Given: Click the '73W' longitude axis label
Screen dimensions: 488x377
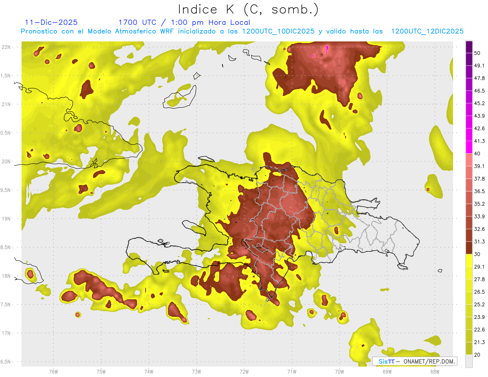Looking at the screenshot, I should click(196, 372).
